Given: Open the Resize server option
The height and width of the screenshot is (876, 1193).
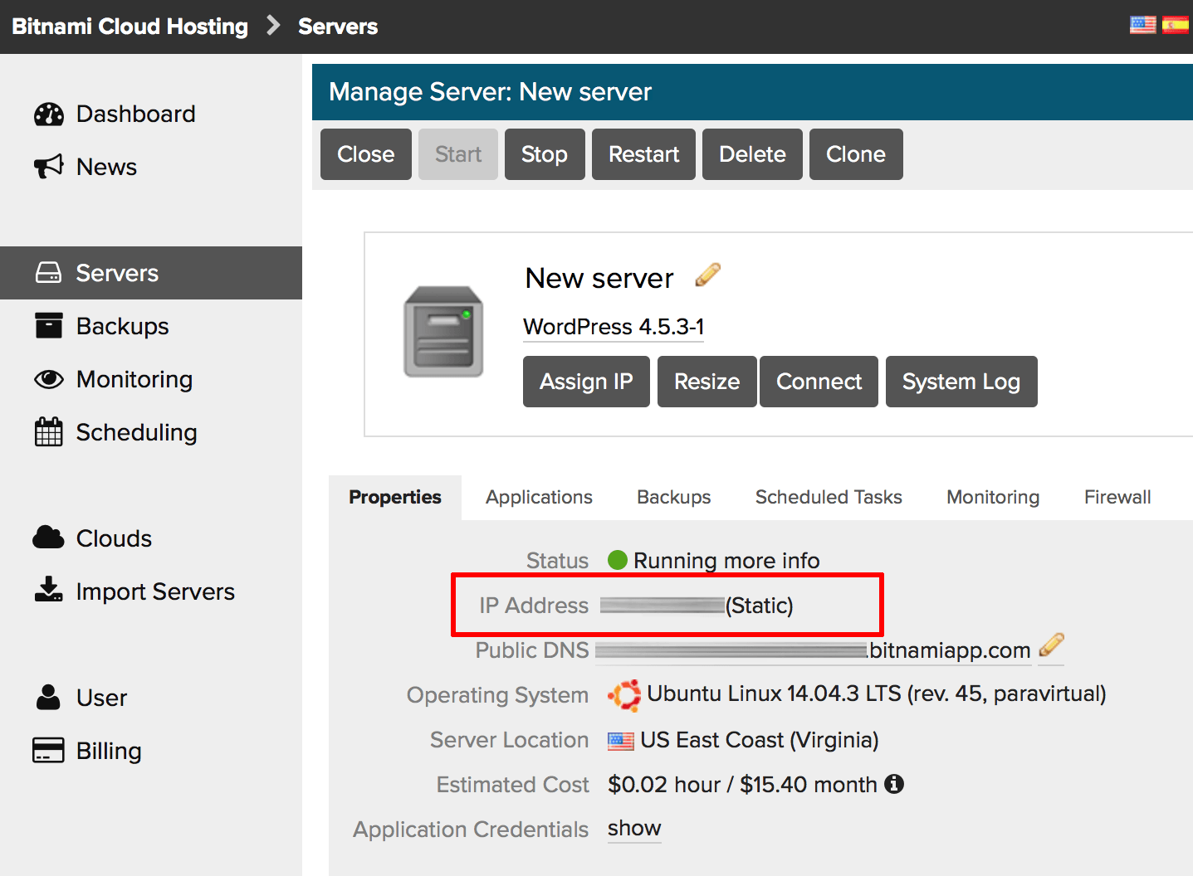Looking at the screenshot, I should tap(707, 382).
